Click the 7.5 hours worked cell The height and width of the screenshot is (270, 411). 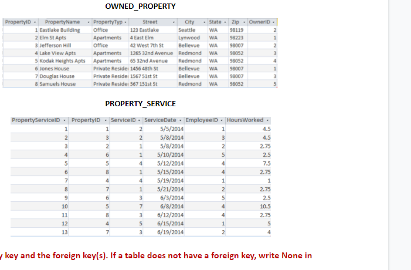tap(248, 163)
